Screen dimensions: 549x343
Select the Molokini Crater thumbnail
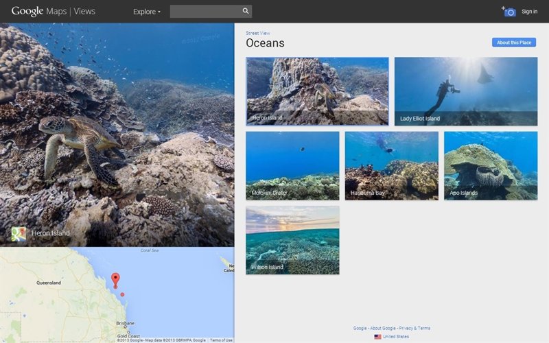[292, 165]
